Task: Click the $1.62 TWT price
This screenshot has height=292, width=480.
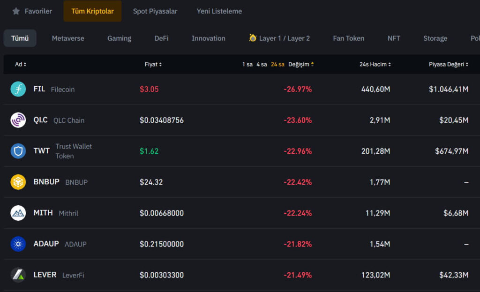Action: point(149,151)
